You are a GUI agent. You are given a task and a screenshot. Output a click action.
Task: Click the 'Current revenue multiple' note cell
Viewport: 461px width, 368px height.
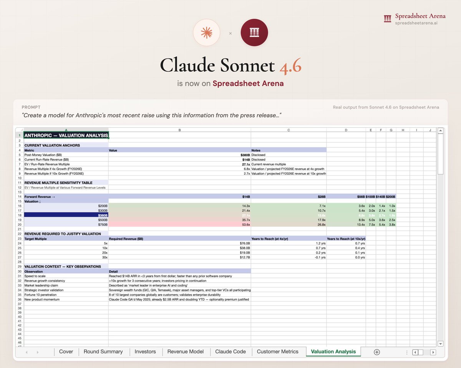tap(289, 164)
